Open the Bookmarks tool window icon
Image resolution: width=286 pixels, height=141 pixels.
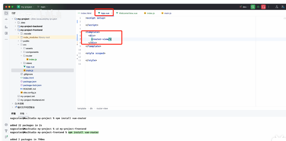click(x=6, y=33)
